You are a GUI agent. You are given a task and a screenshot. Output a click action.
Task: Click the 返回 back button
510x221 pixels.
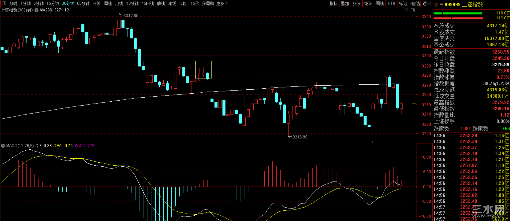click(427, 3)
